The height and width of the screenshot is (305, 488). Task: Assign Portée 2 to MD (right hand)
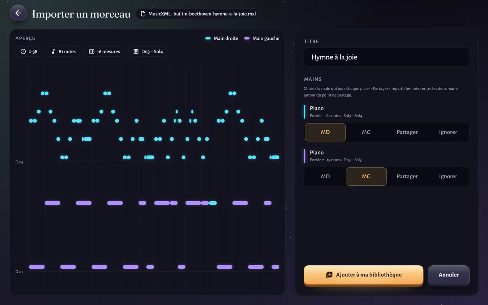click(x=325, y=177)
